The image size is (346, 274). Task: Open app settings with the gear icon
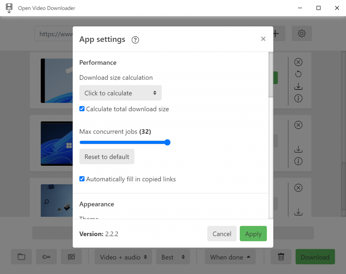pos(302,33)
